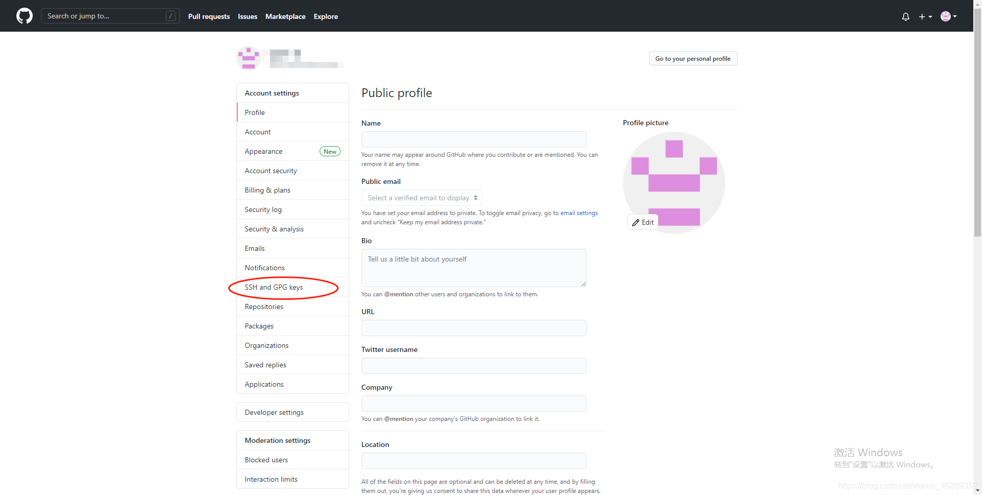
Task: Click the small identicon avatar beside username
Action: pos(249,58)
